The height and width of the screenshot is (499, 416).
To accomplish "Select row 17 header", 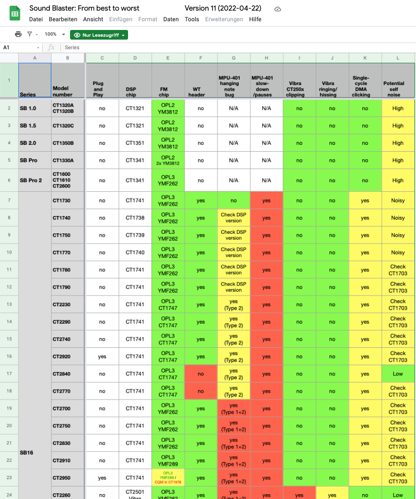I will tap(9, 373).
